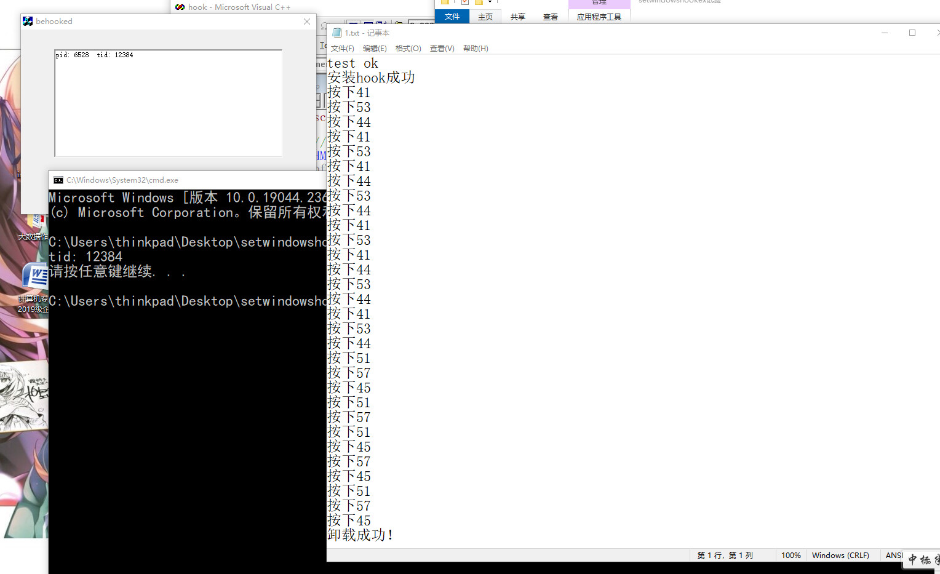Click the 'tid: 12384' text in behooked window

(115, 55)
